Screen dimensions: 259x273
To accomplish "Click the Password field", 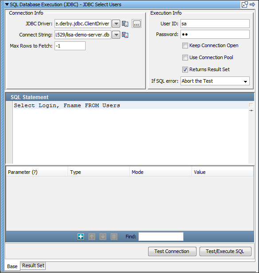I will click(215, 34).
